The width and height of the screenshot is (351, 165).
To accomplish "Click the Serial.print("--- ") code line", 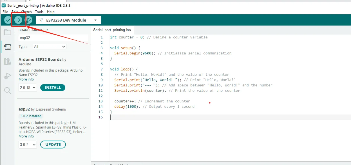I will click(x=193, y=85).
